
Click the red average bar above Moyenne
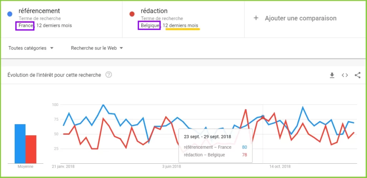pyautogui.click(x=31, y=149)
